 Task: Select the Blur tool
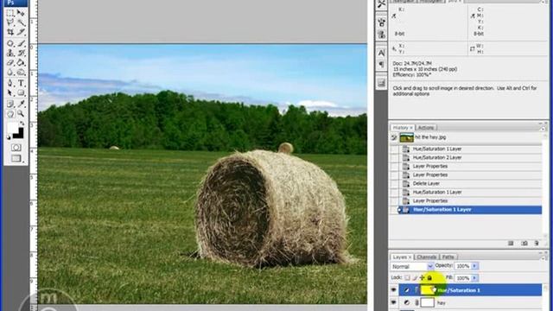coord(10,73)
